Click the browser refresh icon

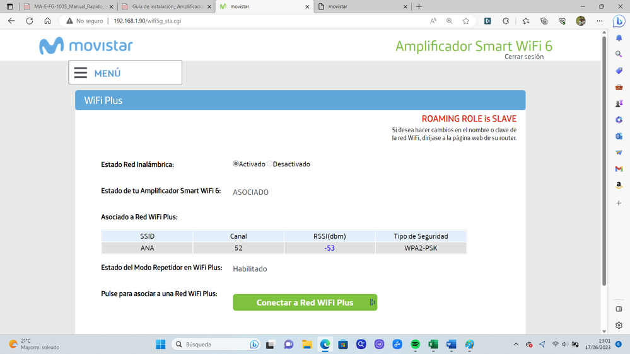(30, 21)
